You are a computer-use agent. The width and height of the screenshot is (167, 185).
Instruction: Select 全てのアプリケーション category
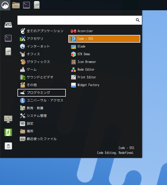click(42, 31)
